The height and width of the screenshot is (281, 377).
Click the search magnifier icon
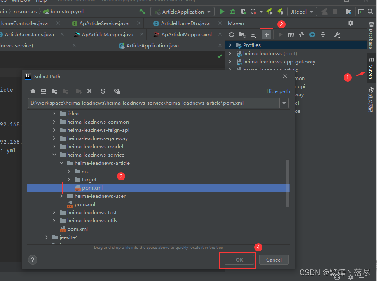click(x=370, y=12)
